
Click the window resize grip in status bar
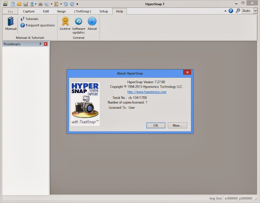pos(256,199)
